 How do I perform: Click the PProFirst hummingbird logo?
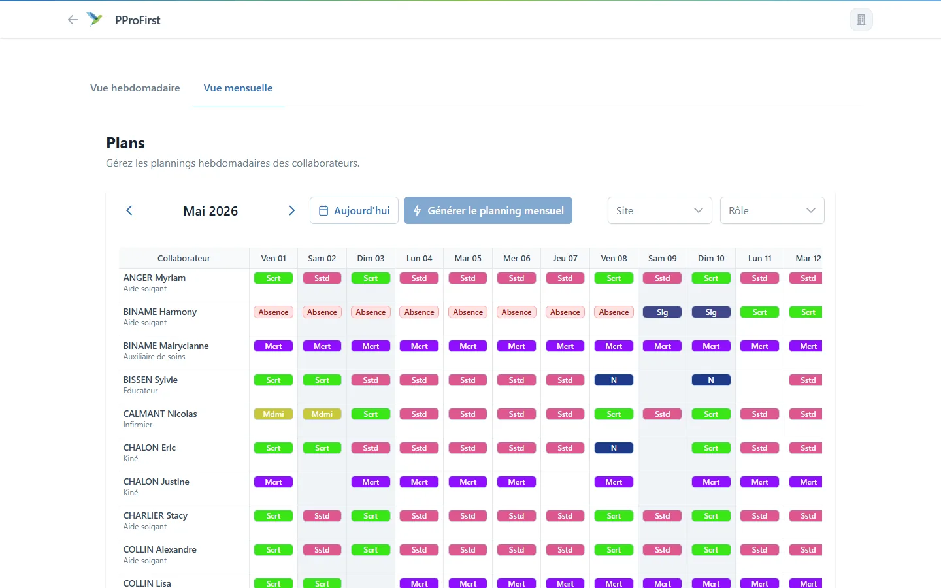tap(96, 20)
